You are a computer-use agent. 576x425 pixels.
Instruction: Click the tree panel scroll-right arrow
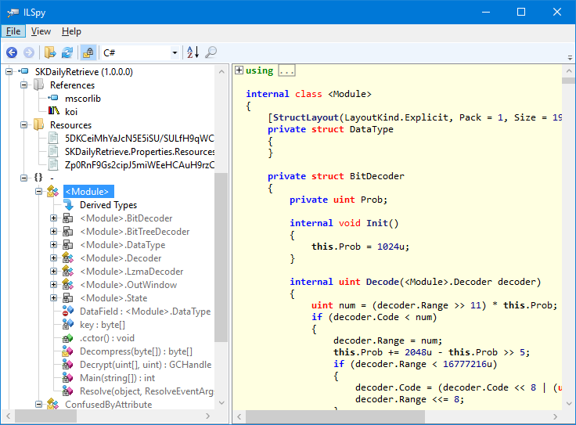pos(208,416)
